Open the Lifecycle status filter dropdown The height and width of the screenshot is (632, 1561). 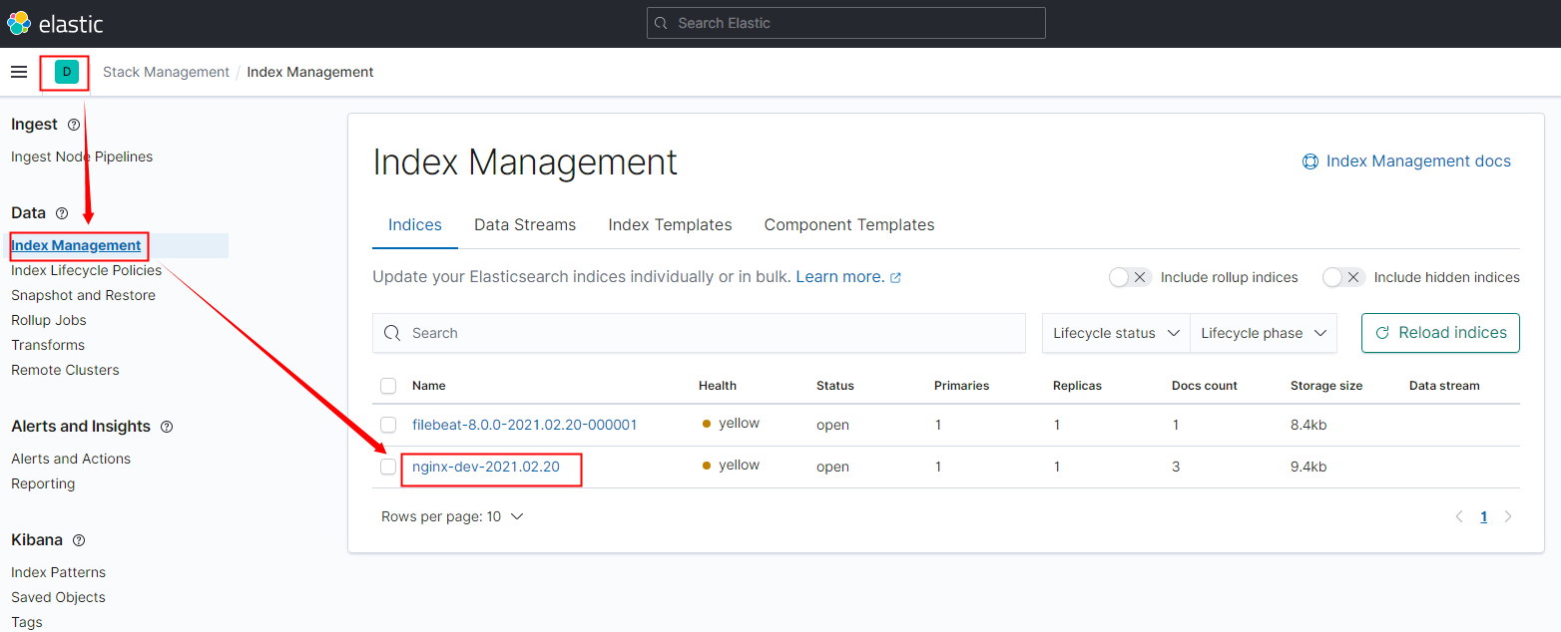[x=1116, y=333]
